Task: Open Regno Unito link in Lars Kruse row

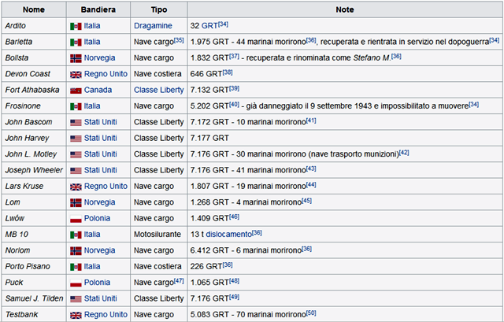Action: (106, 186)
